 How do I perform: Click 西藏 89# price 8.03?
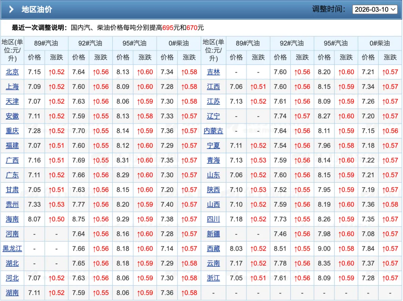click(x=236, y=248)
